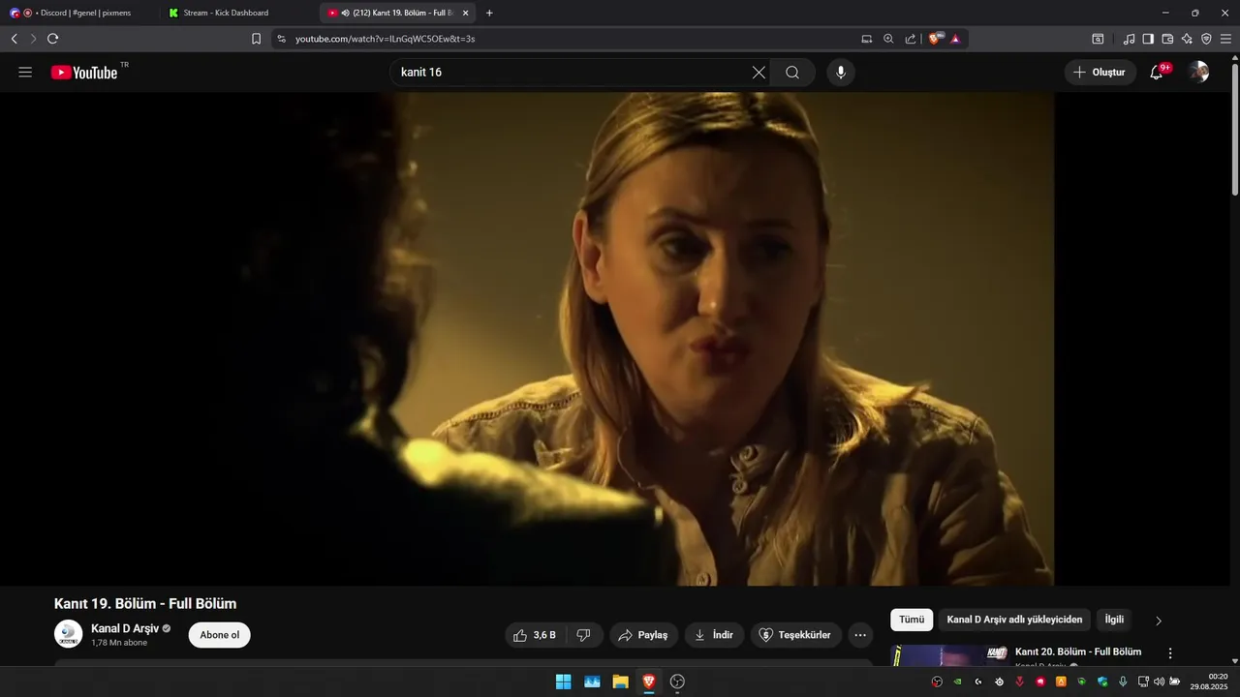Open Brave Rewards triangle icon
1240x697 pixels.
coord(955,39)
